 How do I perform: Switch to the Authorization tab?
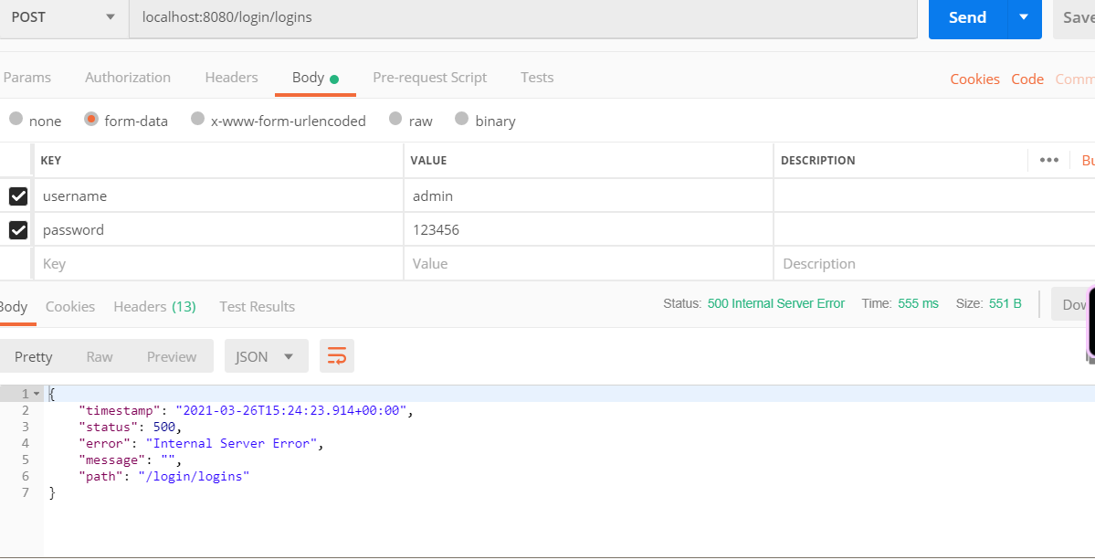tap(128, 78)
